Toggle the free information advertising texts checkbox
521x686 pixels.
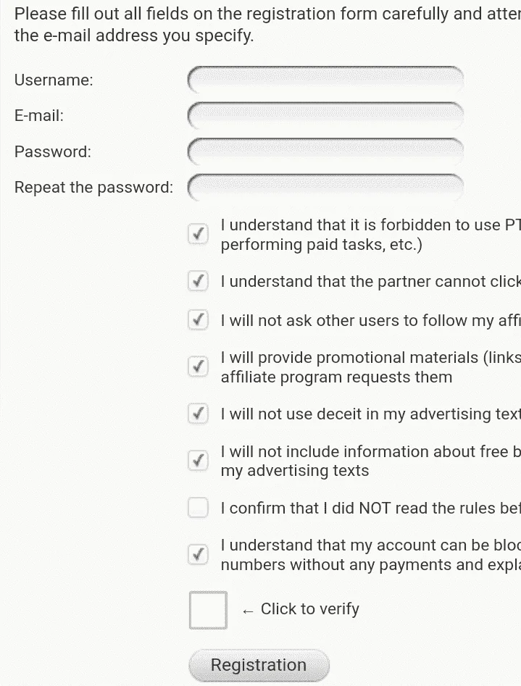click(x=198, y=461)
